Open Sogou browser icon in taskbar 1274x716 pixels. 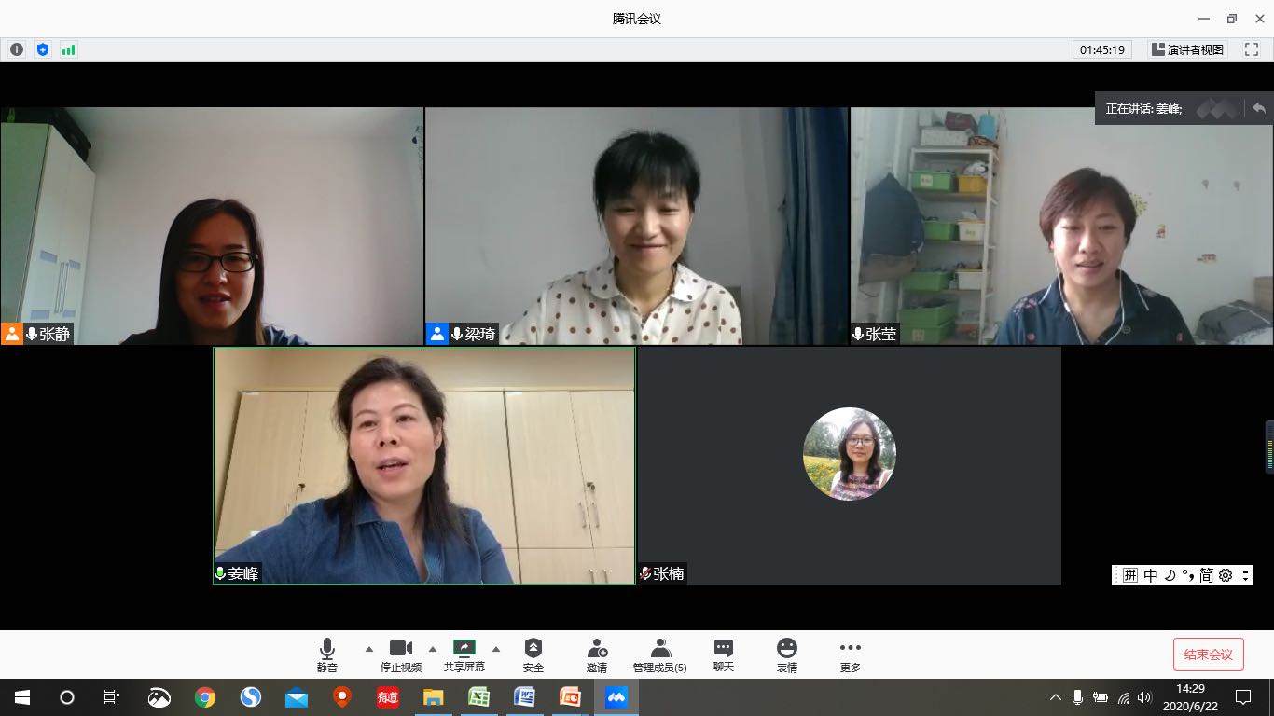pos(251,697)
